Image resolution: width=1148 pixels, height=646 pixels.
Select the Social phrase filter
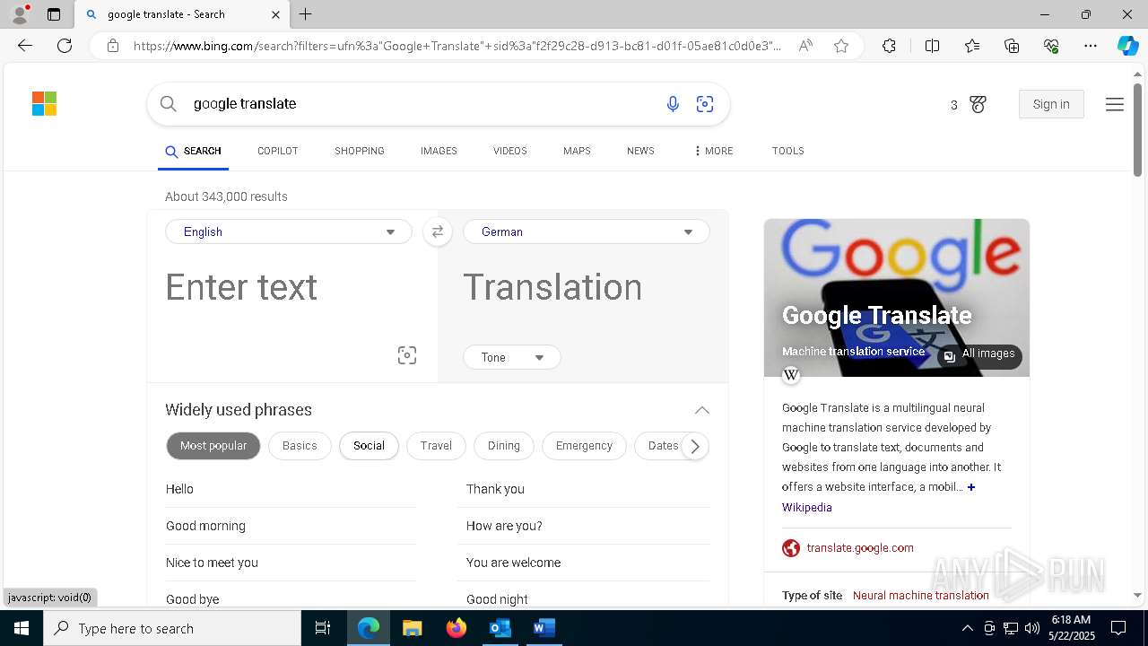[369, 446]
